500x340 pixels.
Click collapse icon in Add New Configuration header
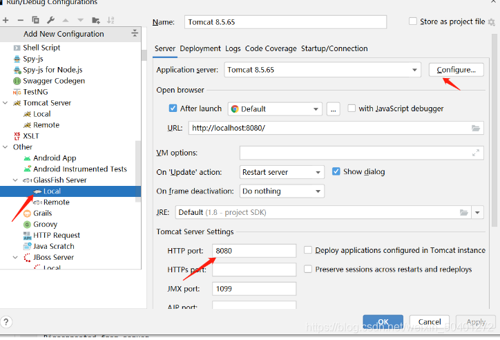[x=135, y=33]
